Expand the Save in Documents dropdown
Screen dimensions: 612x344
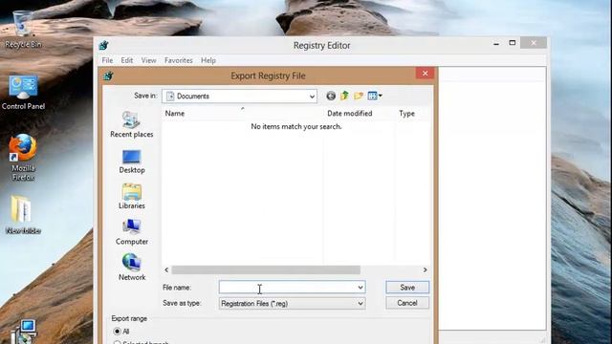click(x=312, y=97)
